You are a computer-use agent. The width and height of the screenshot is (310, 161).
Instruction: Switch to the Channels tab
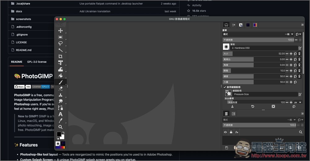click(233, 113)
